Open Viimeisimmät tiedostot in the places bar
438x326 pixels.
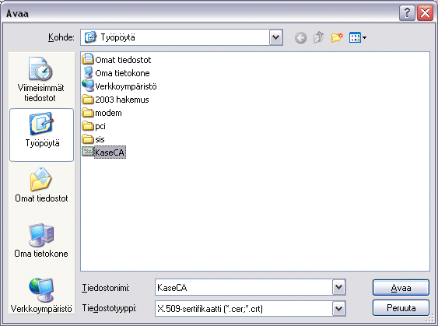click(41, 79)
